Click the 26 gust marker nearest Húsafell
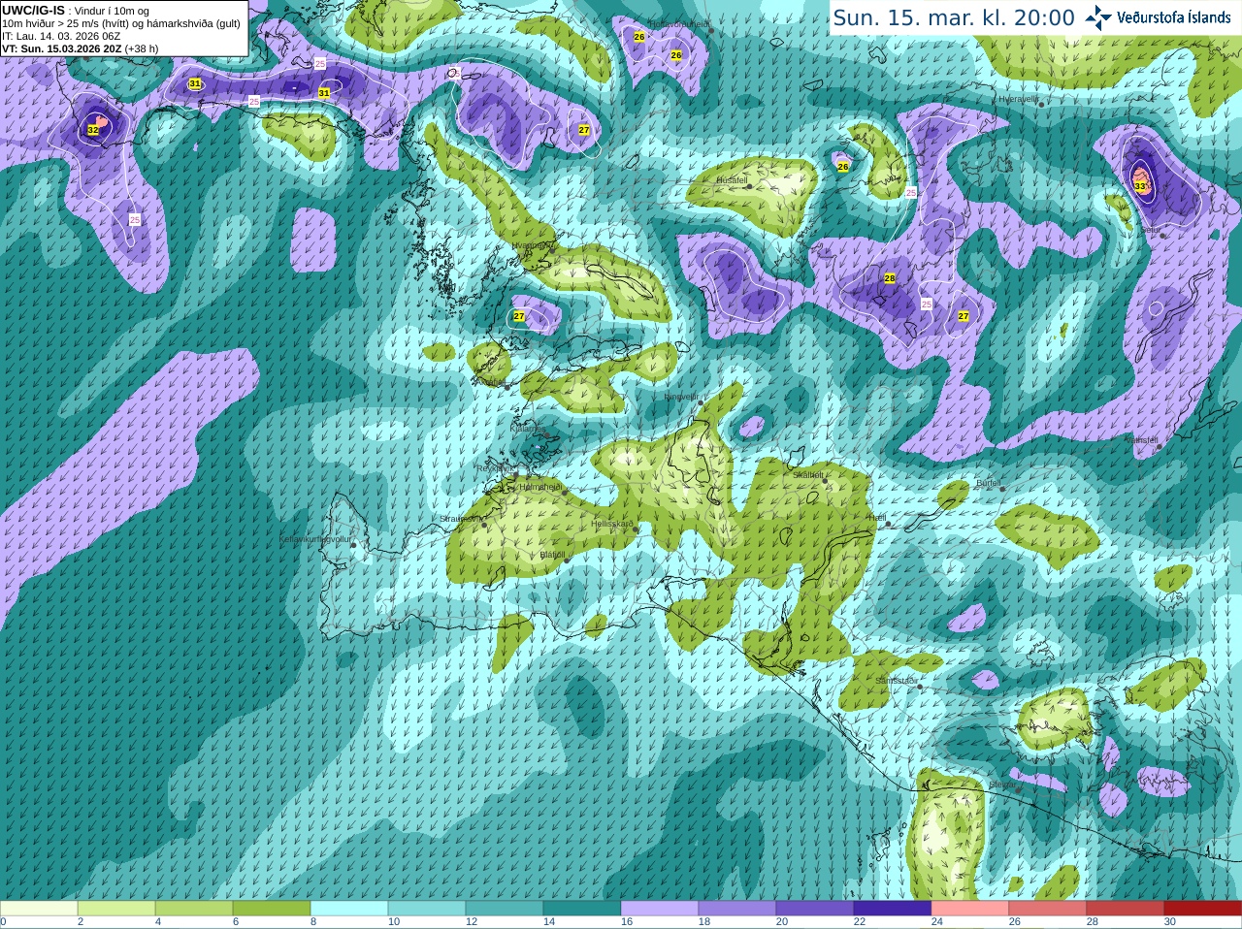The width and height of the screenshot is (1242, 929). pyautogui.click(x=843, y=167)
